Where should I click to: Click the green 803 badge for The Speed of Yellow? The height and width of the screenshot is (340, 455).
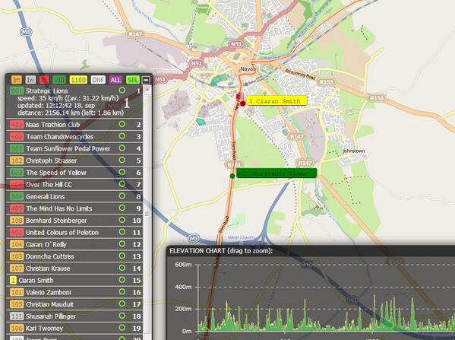(17, 173)
